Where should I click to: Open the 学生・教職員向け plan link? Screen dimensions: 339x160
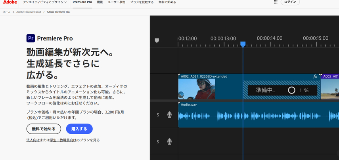pos(63,140)
